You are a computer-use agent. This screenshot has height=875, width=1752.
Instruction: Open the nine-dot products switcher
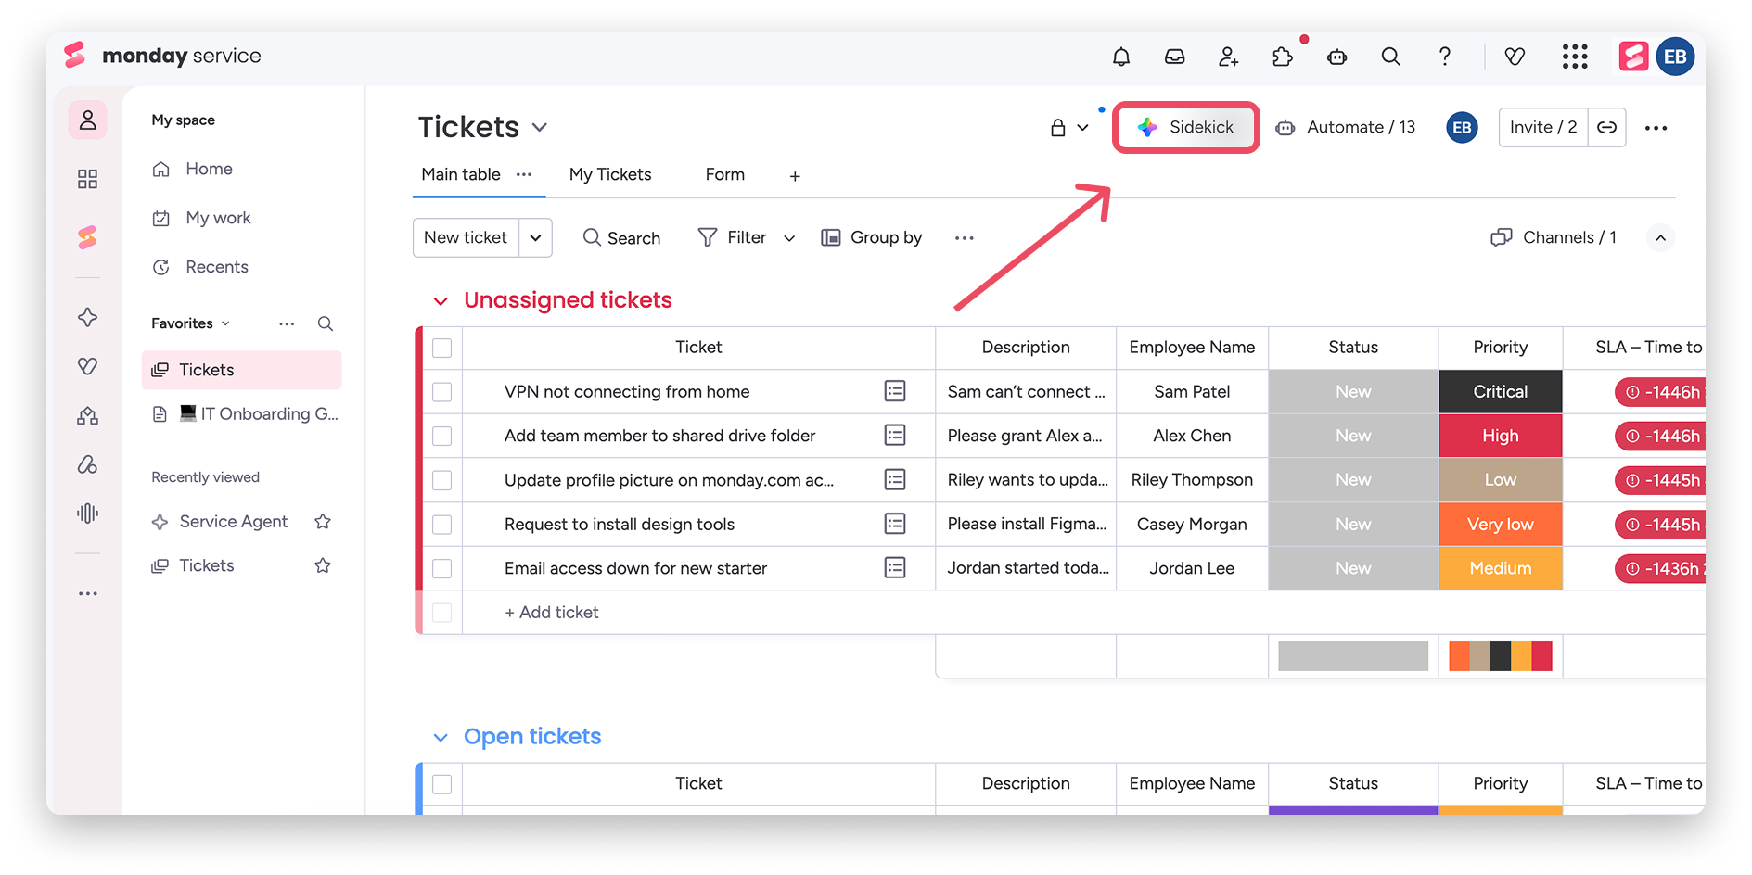tap(1575, 57)
